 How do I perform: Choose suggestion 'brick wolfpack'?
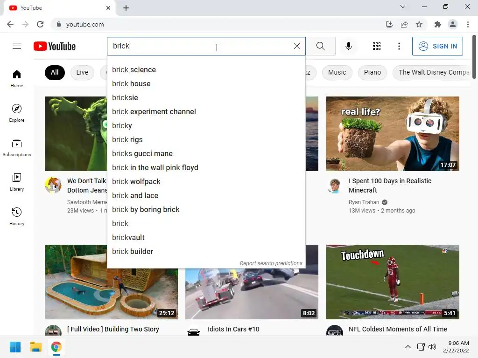tap(206, 182)
